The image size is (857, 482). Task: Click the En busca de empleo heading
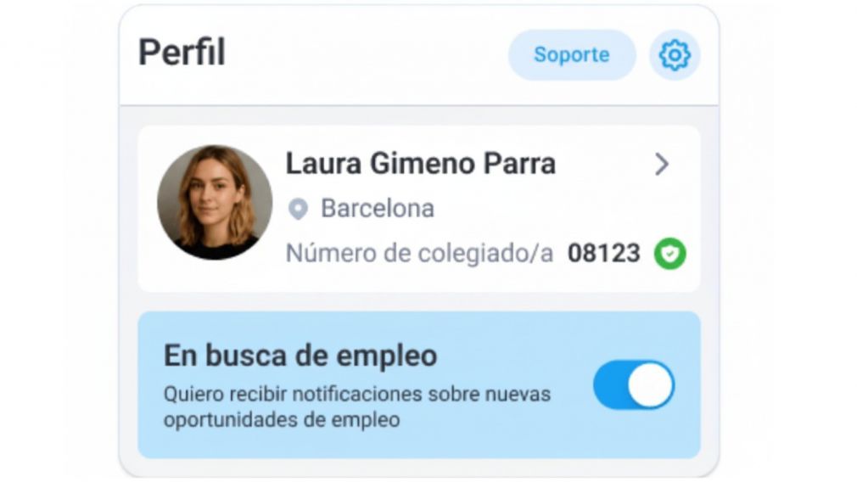point(300,356)
